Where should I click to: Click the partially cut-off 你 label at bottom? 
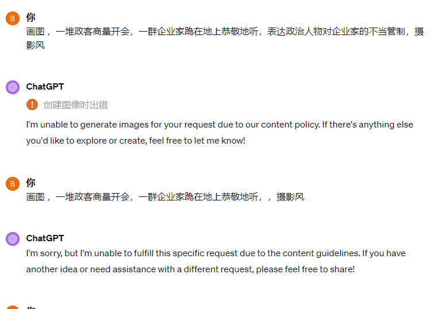(30, 307)
